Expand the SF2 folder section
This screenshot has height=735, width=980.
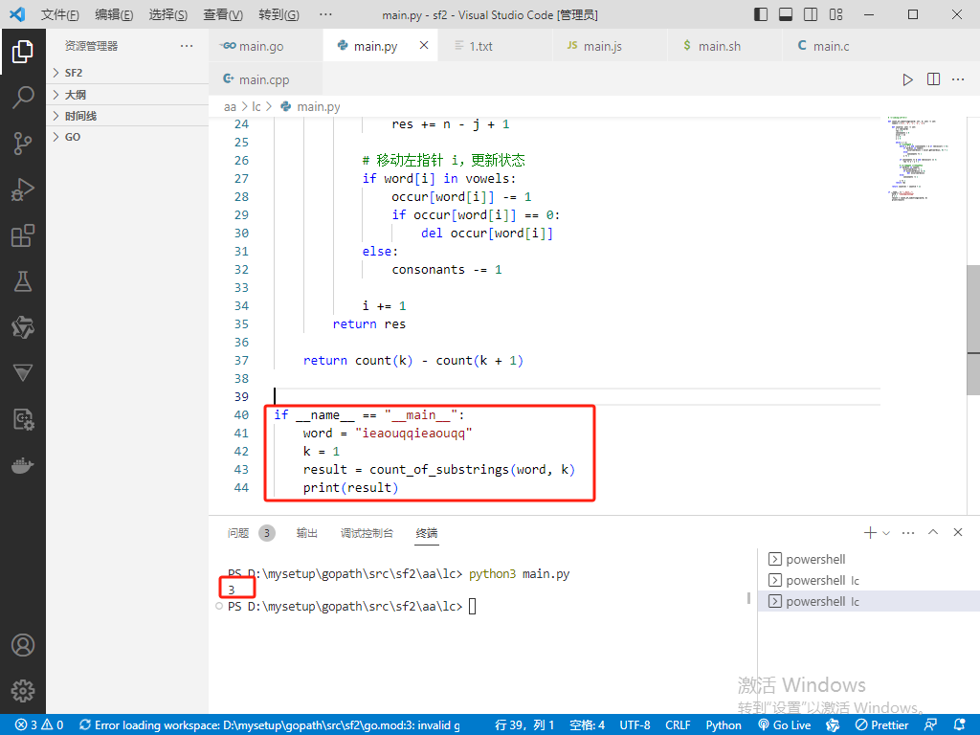tap(127, 73)
